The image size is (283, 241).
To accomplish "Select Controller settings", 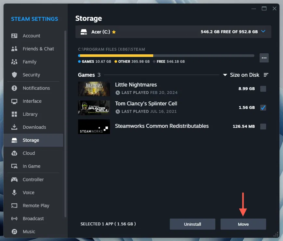I will click(x=34, y=180).
